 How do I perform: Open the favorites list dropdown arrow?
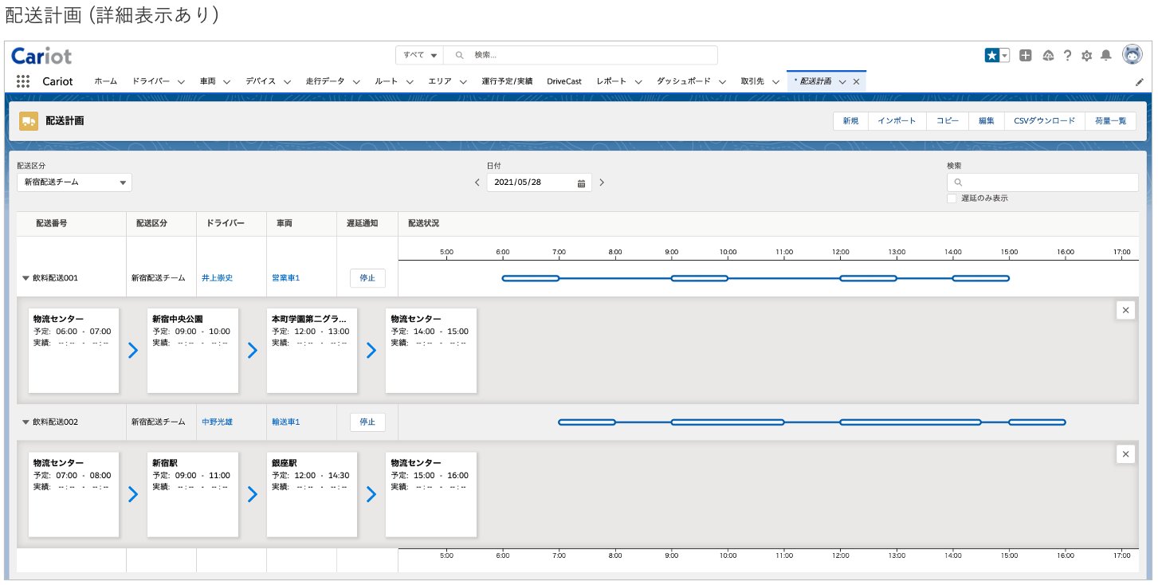coord(1005,55)
